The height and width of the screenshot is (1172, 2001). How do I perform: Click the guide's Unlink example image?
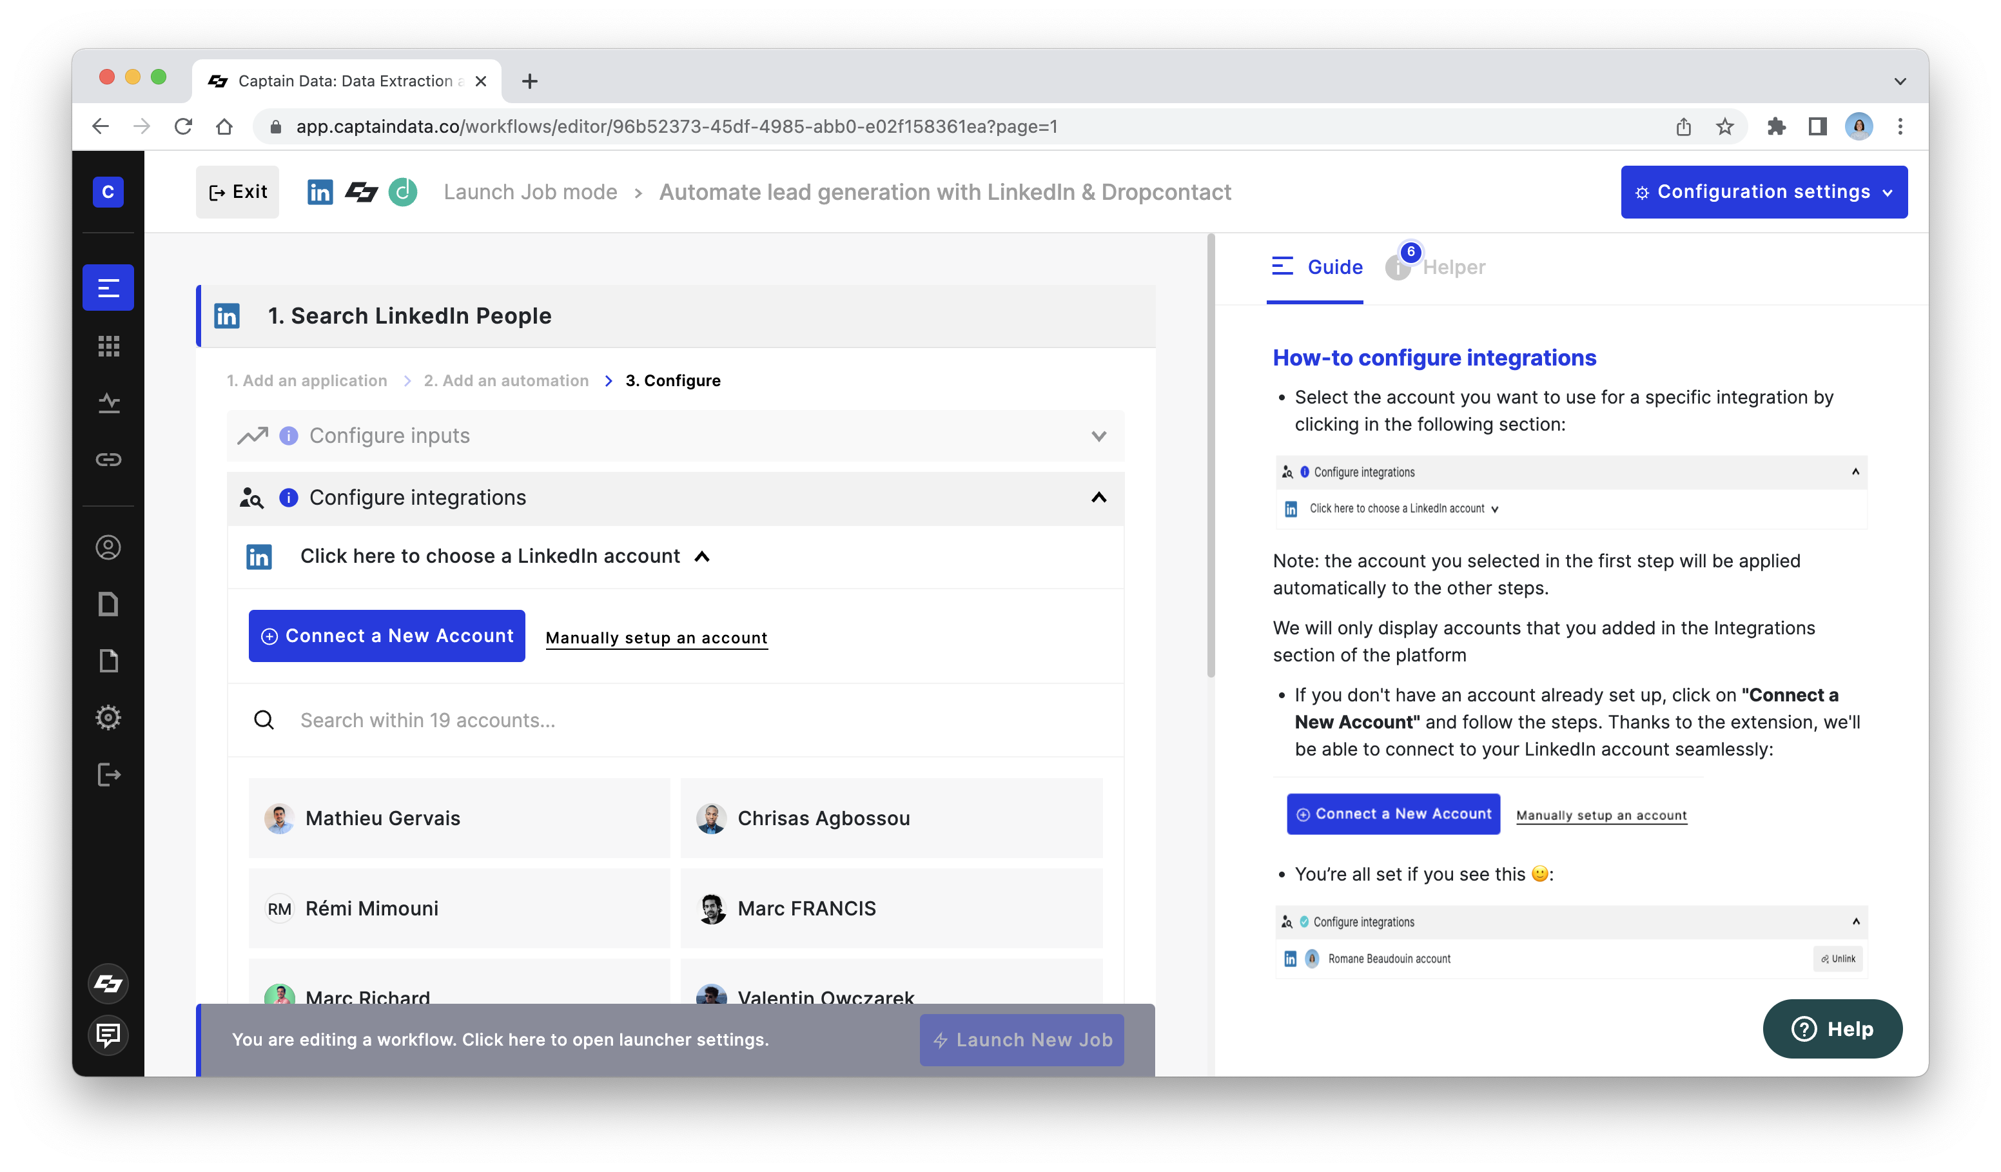pos(1838,959)
